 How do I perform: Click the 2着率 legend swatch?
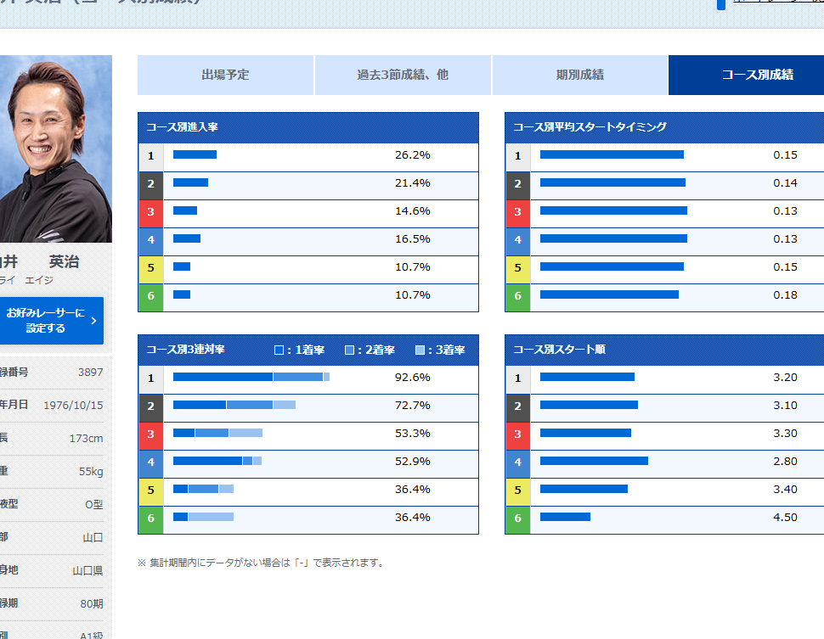(x=349, y=350)
